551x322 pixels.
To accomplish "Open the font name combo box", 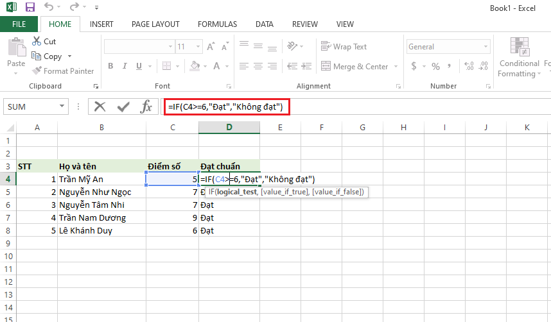I will (170, 46).
